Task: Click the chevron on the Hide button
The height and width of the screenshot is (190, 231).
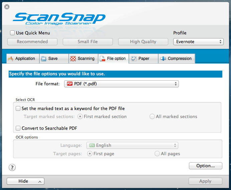Action: [x=40, y=182]
